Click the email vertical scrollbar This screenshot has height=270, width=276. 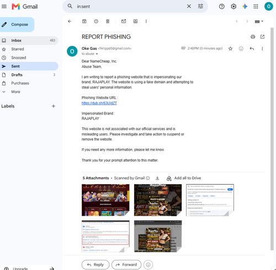coord(272,139)
